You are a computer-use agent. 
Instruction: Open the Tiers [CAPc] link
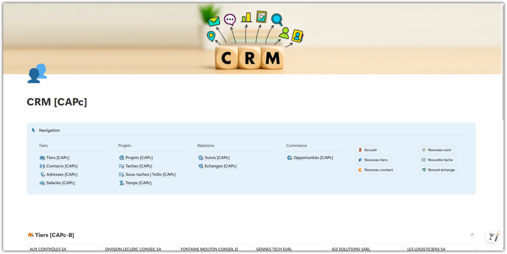click(57, 158)
